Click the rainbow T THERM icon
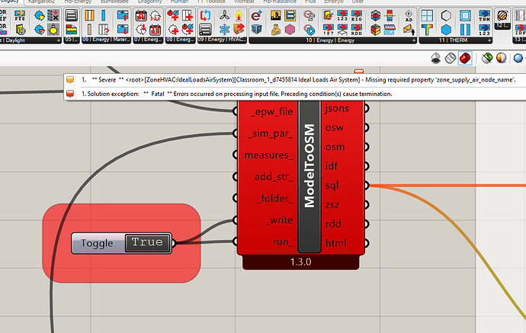Viewport: 526px width, 333px height. 427,30
